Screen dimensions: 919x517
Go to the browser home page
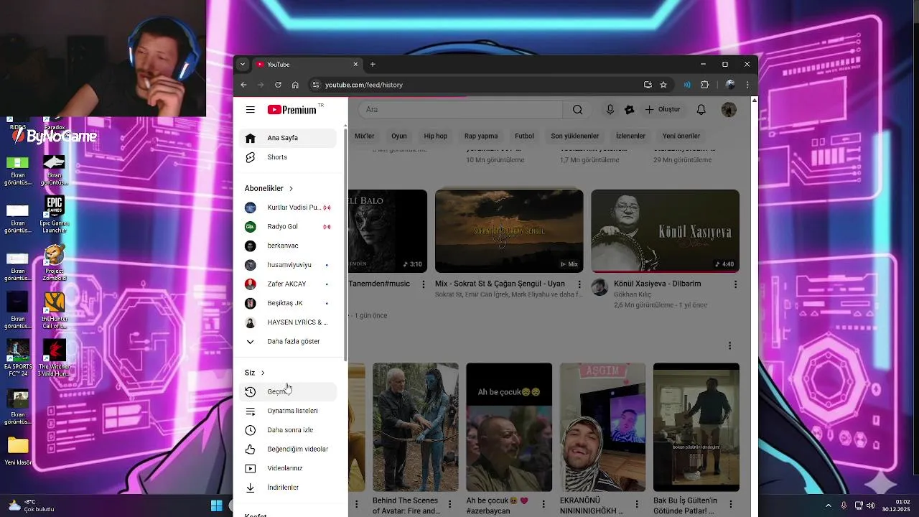(x=295, y=85)
